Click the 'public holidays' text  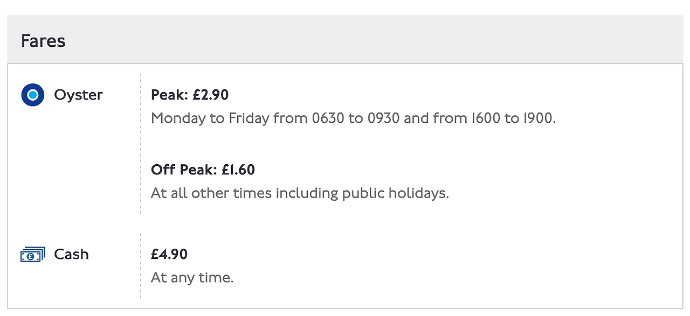click(395, 193)
